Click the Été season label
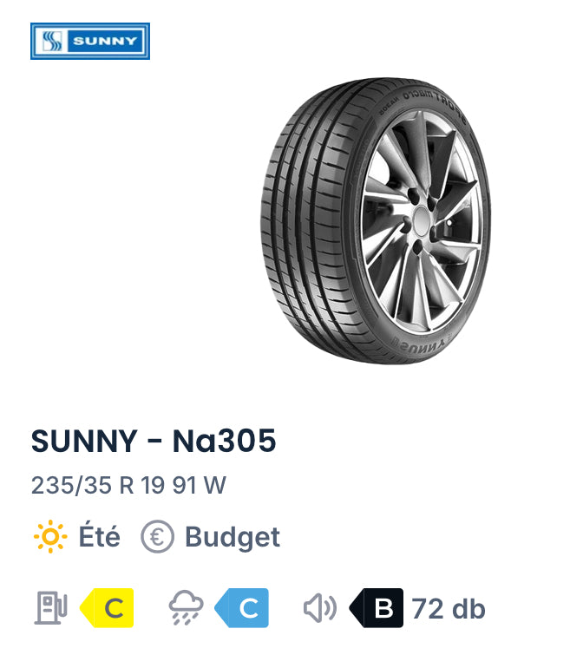 99,537
